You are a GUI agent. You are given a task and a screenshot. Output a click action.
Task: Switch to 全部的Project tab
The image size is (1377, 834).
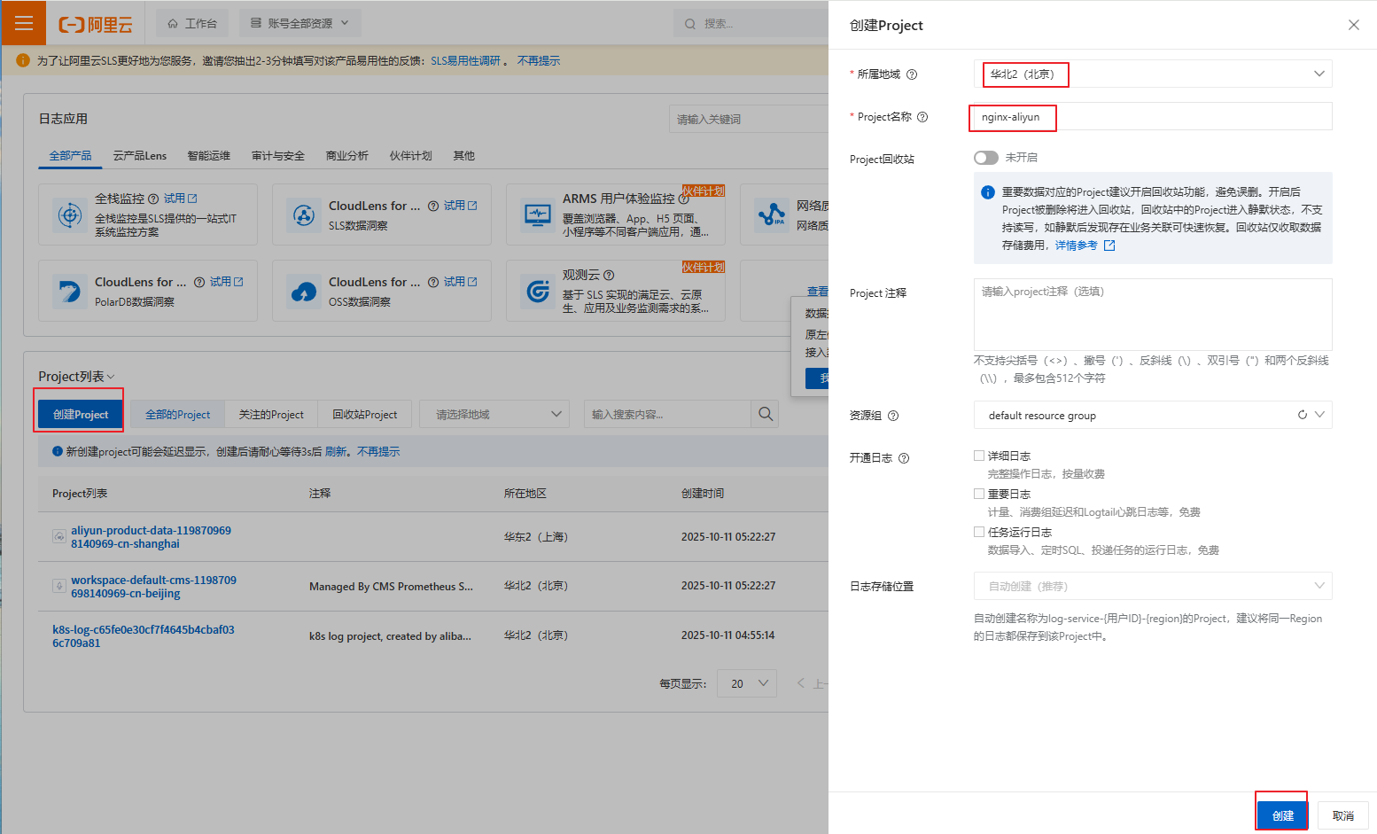(177, 414)
